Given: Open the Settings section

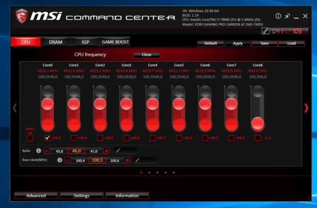Looking at the screenshot, I should click(81, 195).
